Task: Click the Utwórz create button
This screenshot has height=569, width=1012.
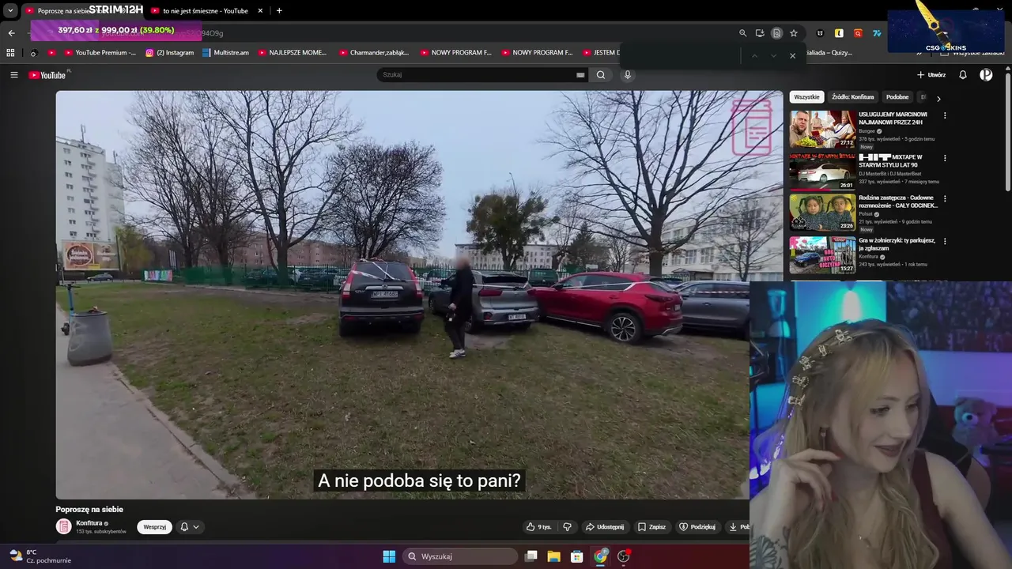Action: 931,75
